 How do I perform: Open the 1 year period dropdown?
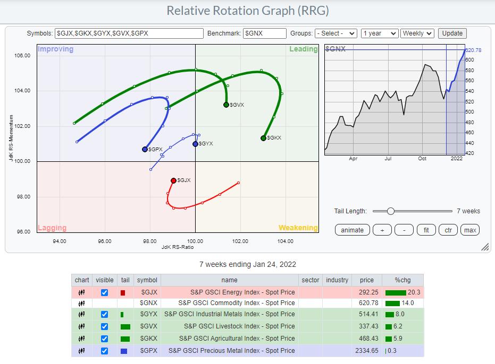click(379, 33)
